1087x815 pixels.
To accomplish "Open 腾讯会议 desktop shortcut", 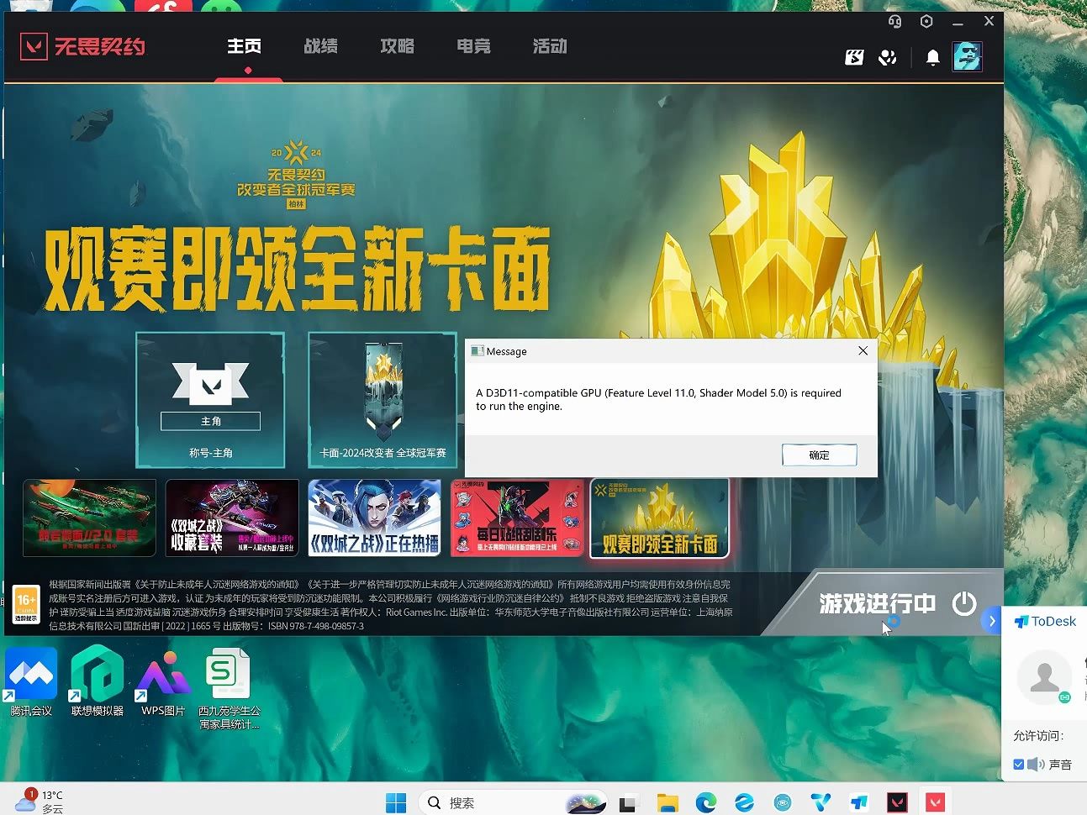I will [x=31, y=682].
